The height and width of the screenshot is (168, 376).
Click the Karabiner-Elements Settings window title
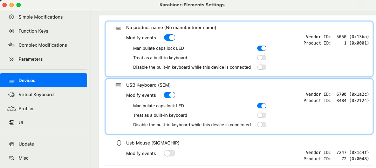[192, 5]
